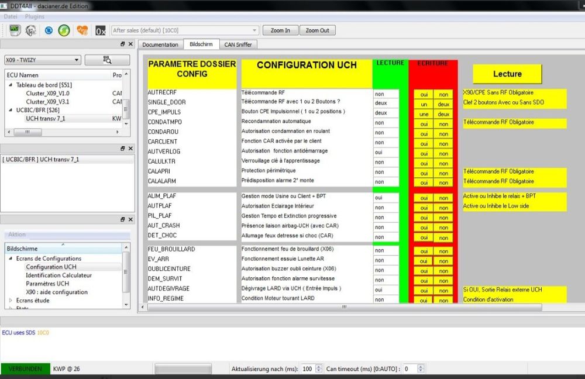Screen dimensions: 585x379
Task: Select Cluster_X09_V3.1 in ECU tree
Action: 47,101
